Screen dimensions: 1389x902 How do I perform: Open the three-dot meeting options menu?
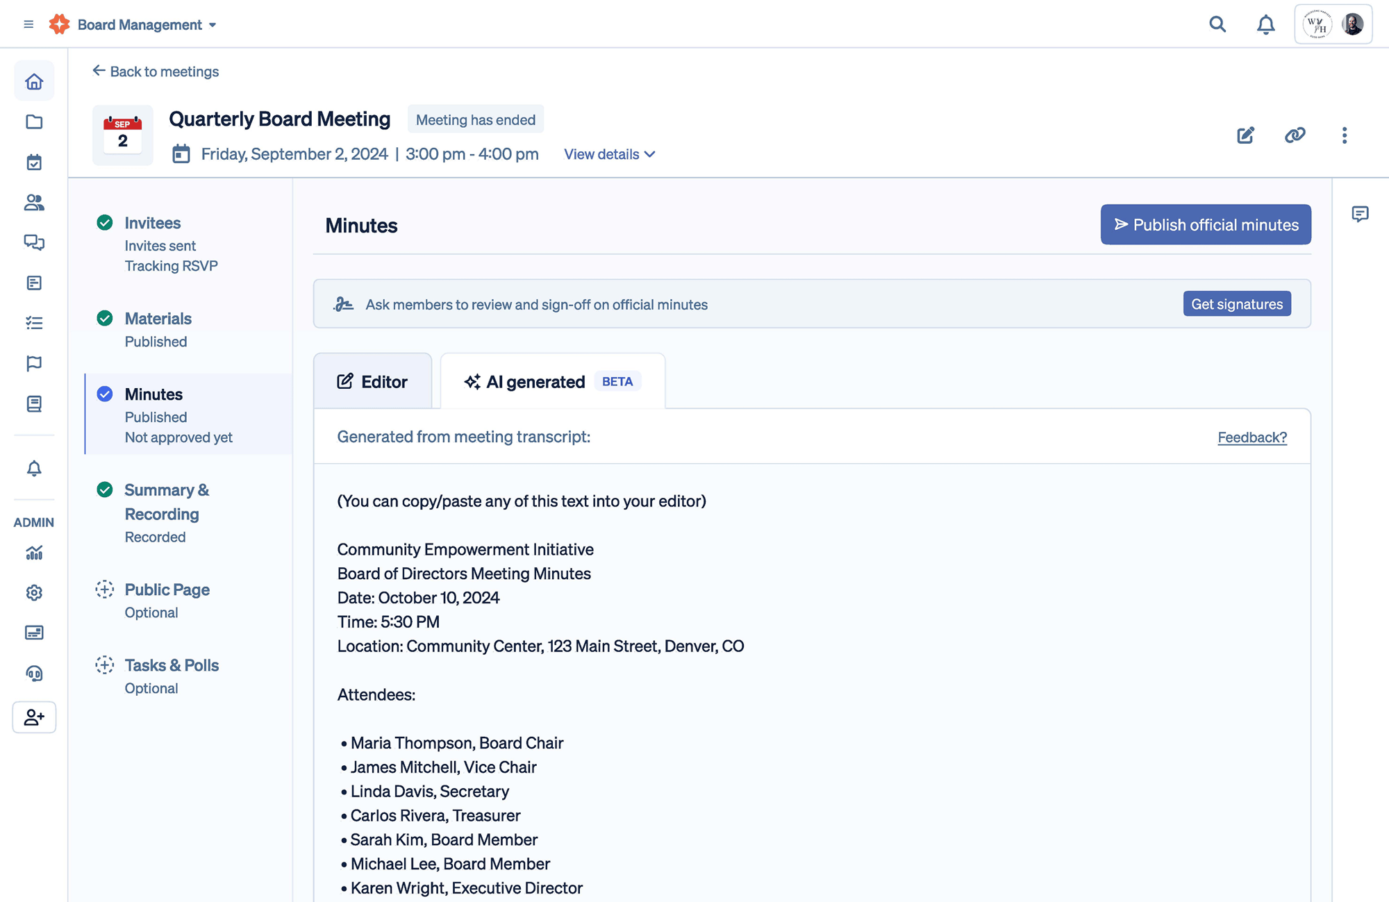[1345, 135]
